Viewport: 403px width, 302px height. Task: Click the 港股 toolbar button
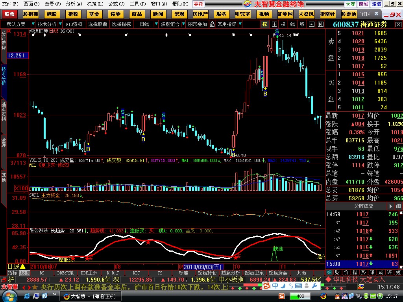52,14
